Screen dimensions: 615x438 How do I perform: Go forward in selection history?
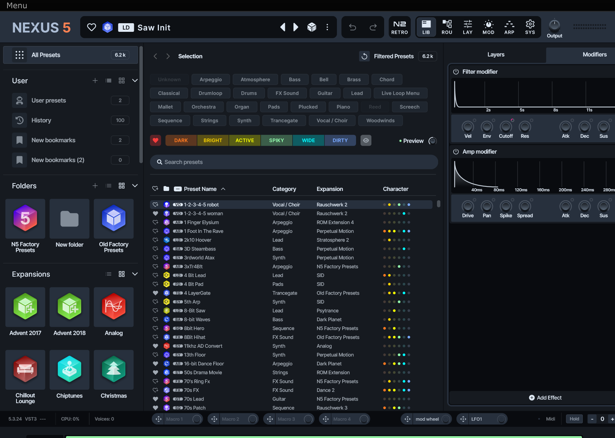[168, 56]
